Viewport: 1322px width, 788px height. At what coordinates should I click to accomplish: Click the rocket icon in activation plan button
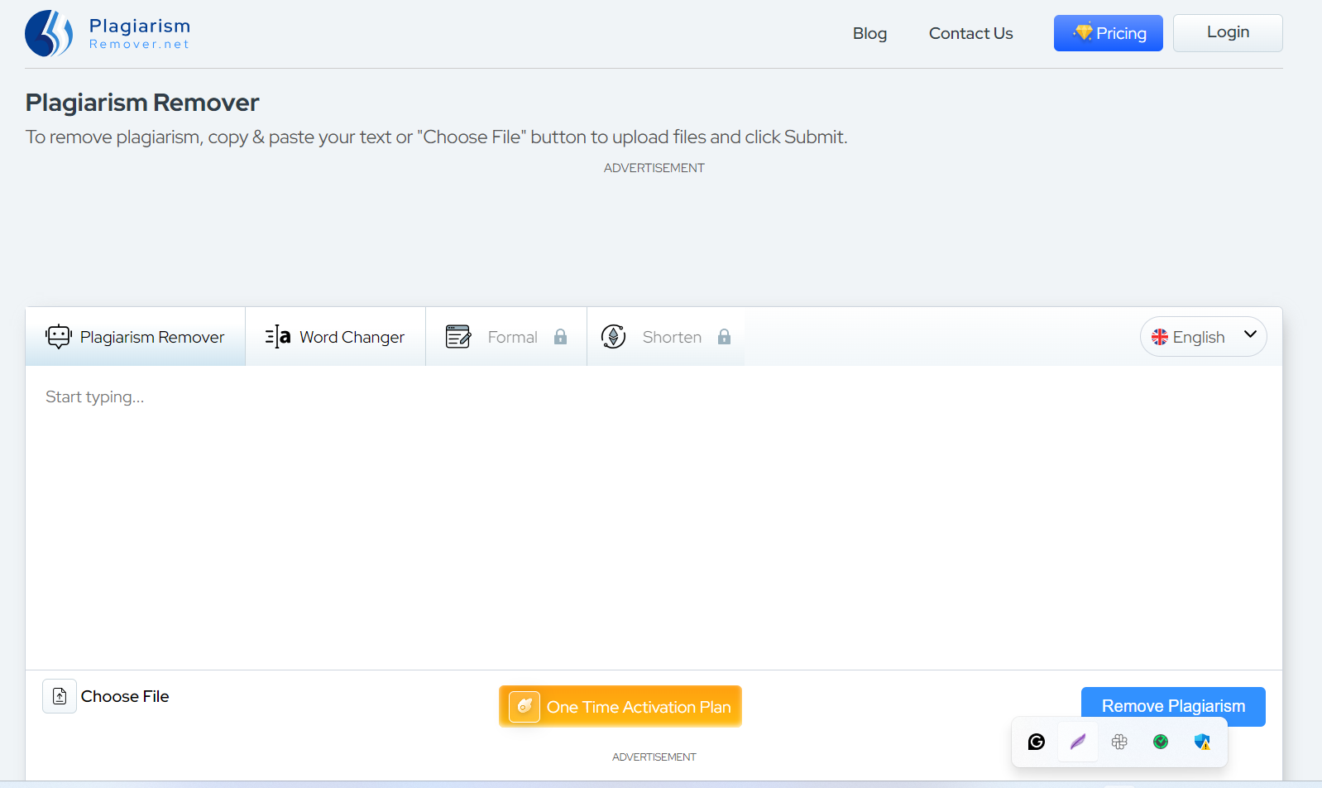point(524,707)
